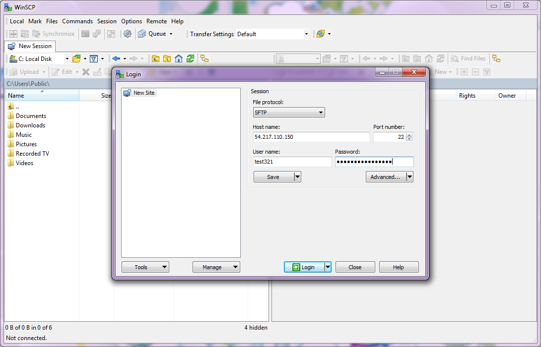Click the Close button in Login dialog
This screenshot has height=347, width=541.
(x=355, y=267)
